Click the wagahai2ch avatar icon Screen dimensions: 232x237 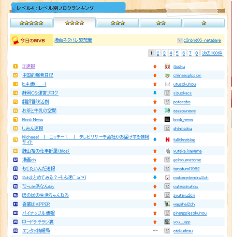(x=167, y=204)
